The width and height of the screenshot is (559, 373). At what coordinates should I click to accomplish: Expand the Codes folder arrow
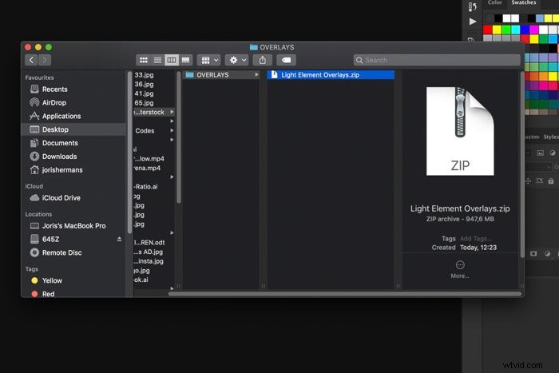coord(172,130)
